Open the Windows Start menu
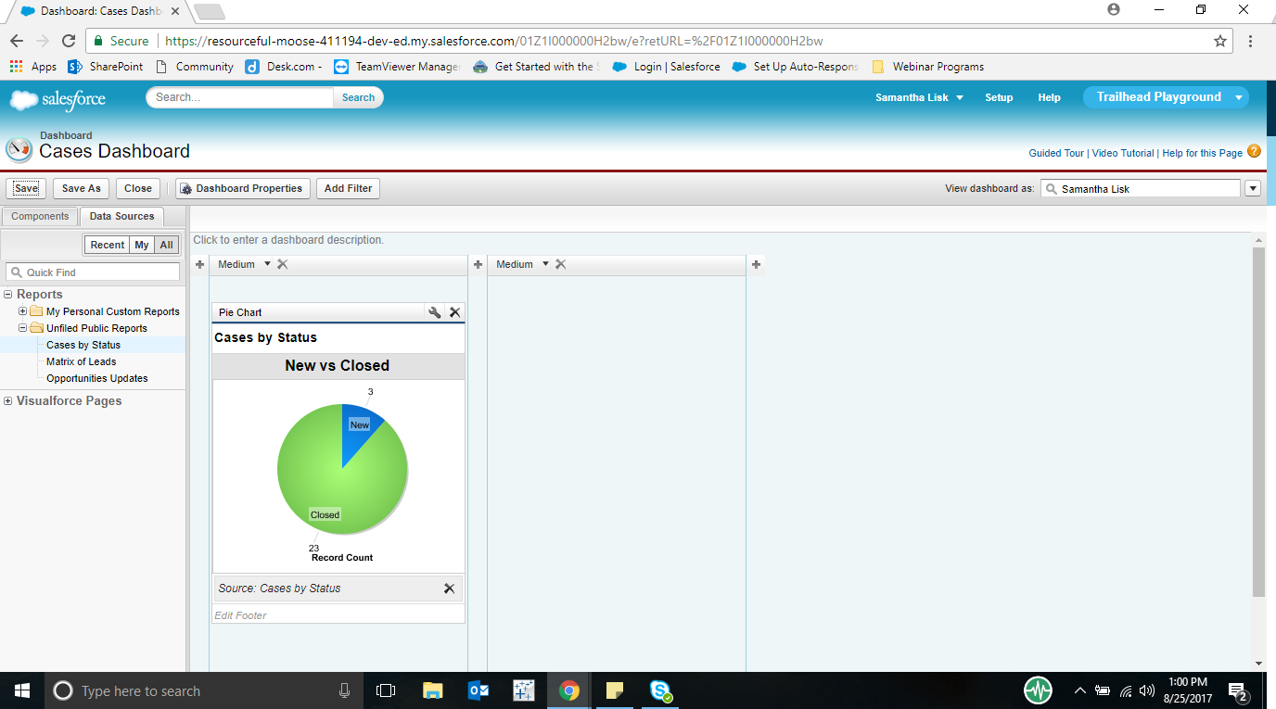This screenshot has height=709, width=1276. [22, 690]
